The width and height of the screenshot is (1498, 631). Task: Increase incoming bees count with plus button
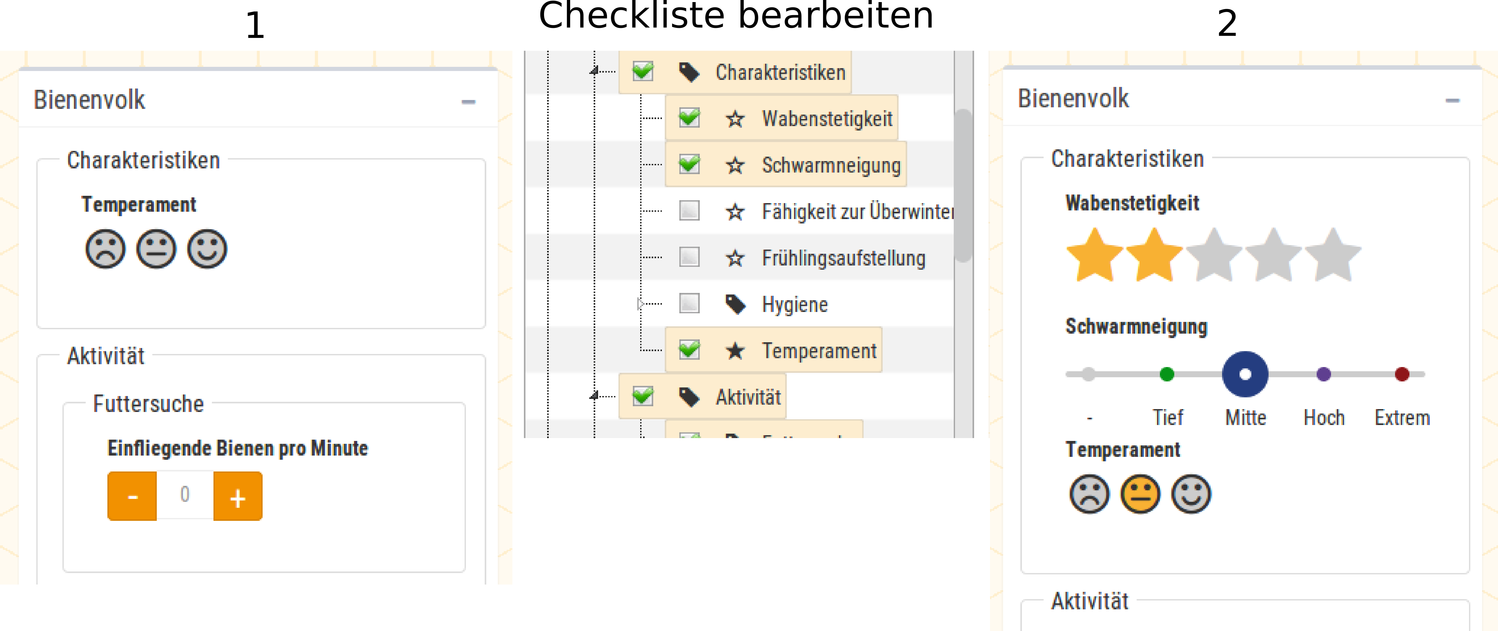tap(238, 496)
